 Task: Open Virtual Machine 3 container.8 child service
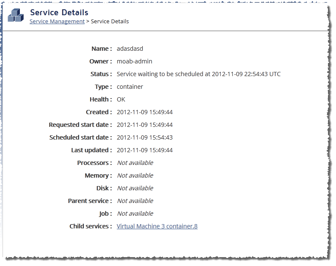[x=157, y=226]
